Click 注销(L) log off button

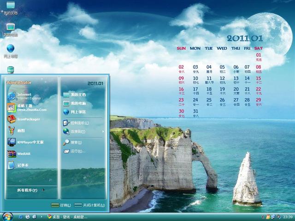pyautogui.click(x=61, y=205)
